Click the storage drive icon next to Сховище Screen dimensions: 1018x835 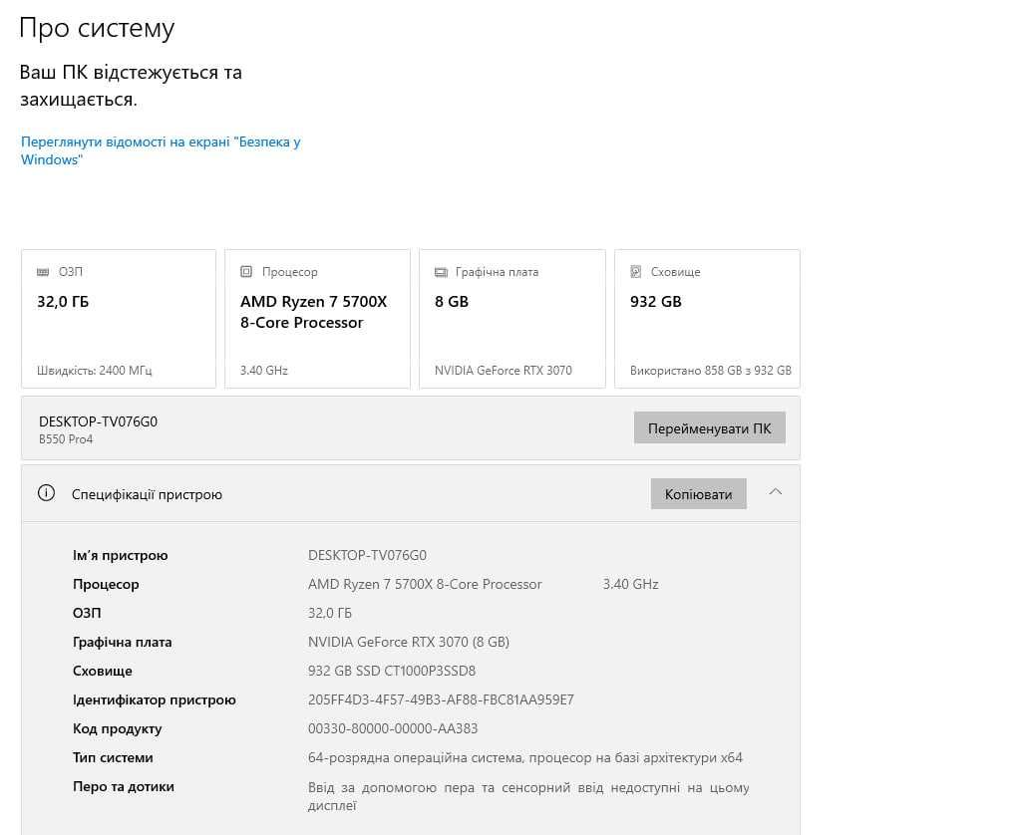pos(636,272)
